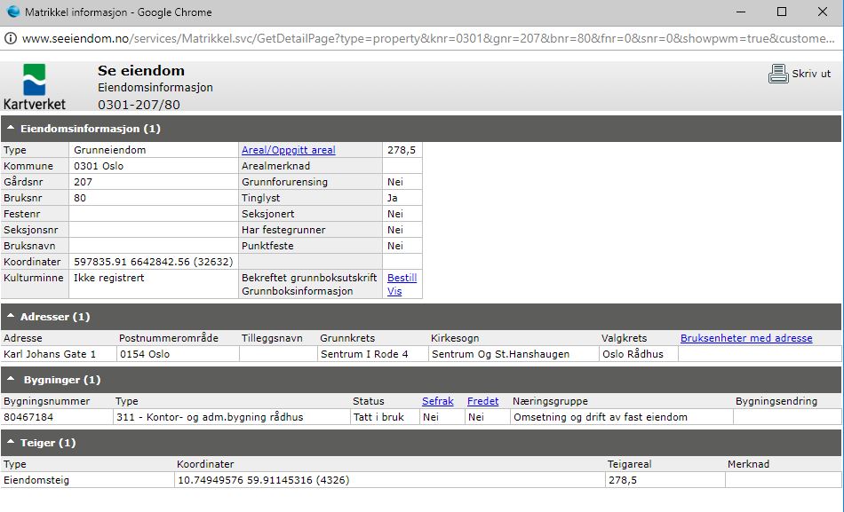The height and width of the screenshot is (512, 844).
Task: Collapse the Eiendomsinformasjon (1) section
Action: pyautogui.click(x=11, y=129)
